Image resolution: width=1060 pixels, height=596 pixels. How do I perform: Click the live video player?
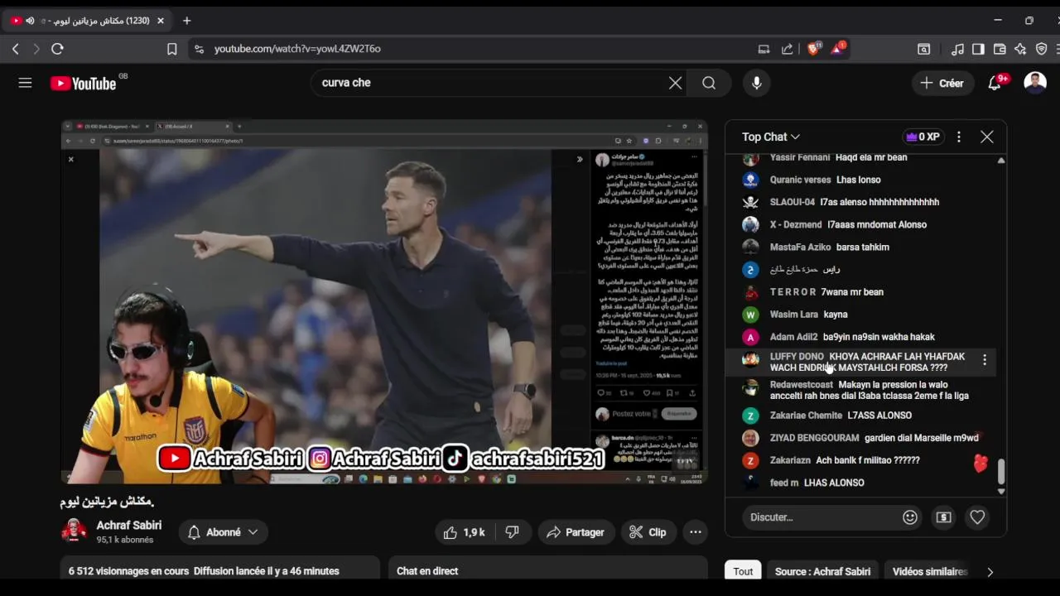click(x=384, y=302)
